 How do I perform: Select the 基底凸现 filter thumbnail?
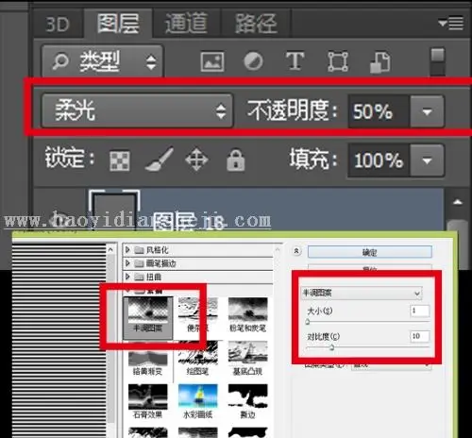(x=247, y=359)
